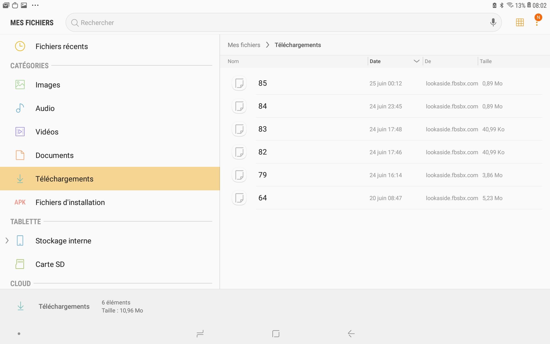Click the MES FICHIERS title
The image size is (550, 344).
pos(32,23)
